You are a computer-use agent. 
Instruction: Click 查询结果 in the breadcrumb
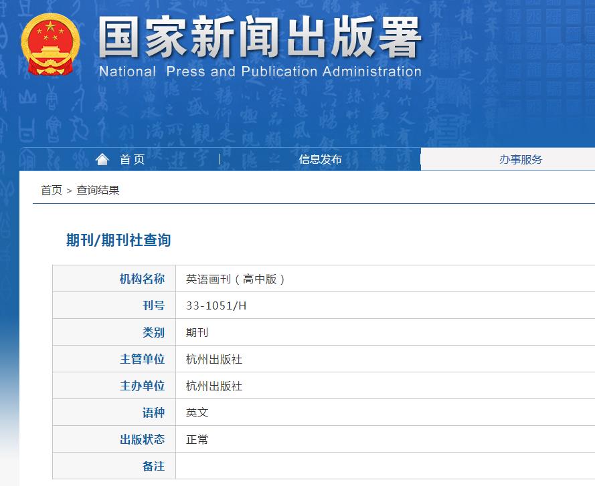click(98, 191)
